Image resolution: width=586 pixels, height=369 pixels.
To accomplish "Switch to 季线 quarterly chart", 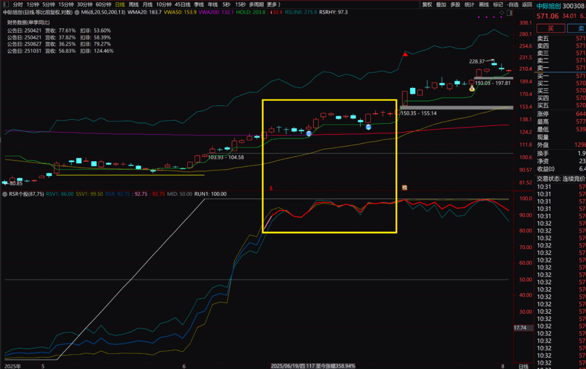I will 199,4.
